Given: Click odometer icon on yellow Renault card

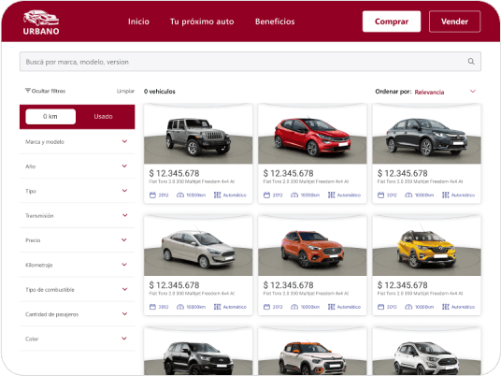Looking at the screenshot, I should point(408,307).
